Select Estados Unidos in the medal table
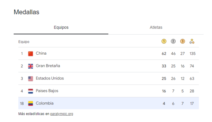 (x=50, y=78)
